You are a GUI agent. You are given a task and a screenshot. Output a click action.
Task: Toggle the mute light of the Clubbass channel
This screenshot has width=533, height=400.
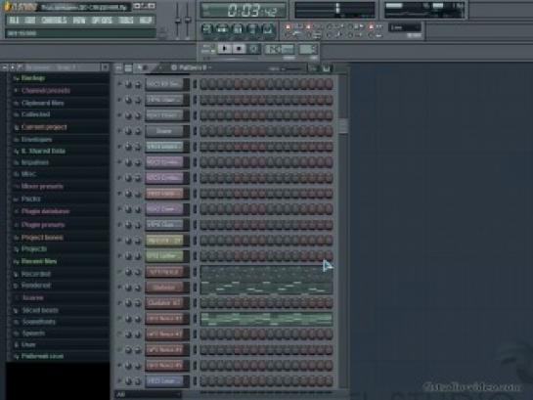[x=119, y=288]
